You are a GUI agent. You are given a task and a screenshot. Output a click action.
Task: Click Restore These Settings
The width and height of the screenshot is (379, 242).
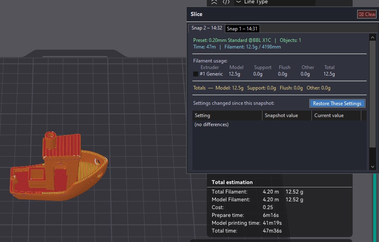337,104
